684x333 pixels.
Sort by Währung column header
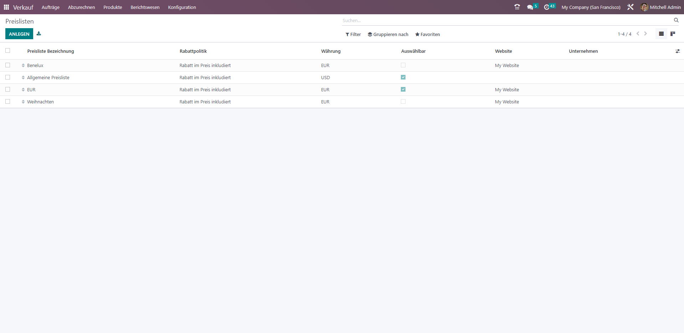pos(331,51)
